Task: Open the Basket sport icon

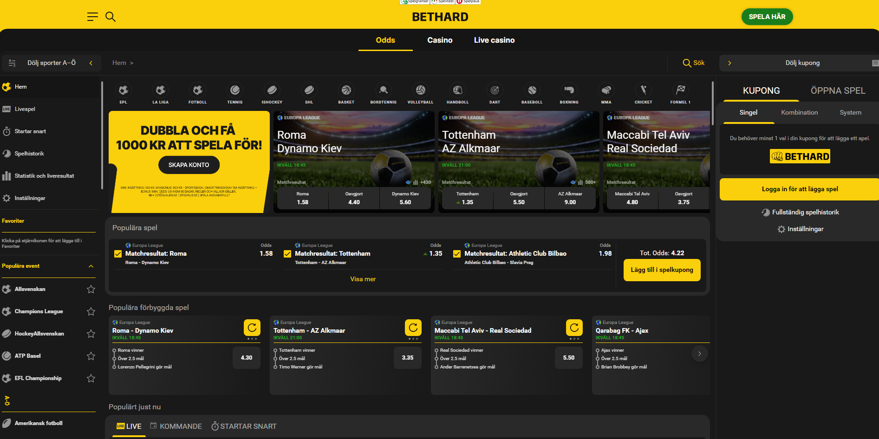Action: tap(346, 90)
